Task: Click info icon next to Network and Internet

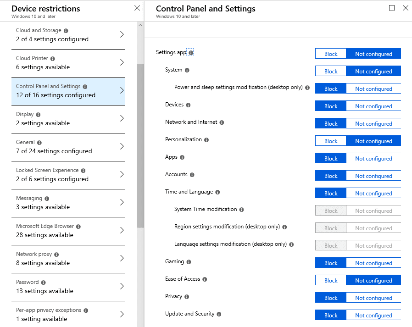Action: click(222, 122)
